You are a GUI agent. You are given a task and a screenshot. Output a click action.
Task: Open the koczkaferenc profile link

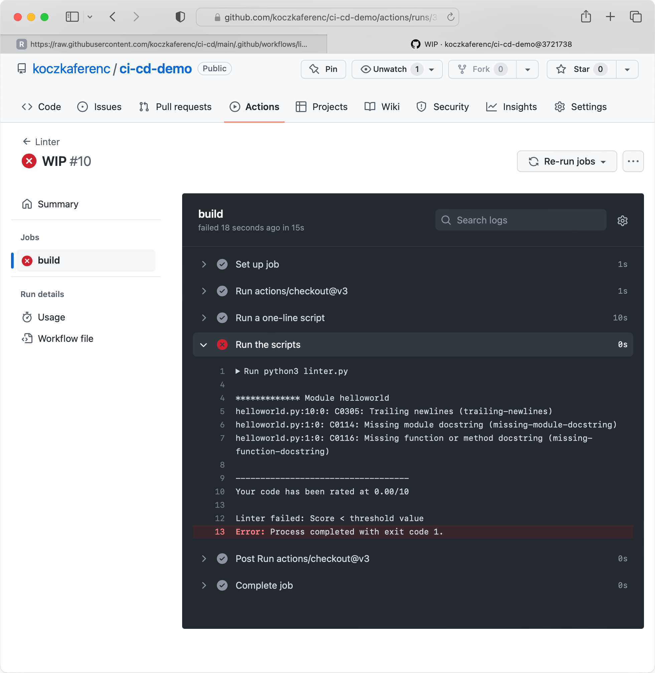71,69
